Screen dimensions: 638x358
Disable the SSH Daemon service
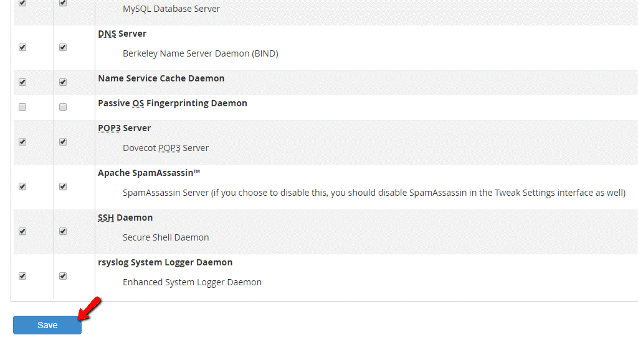(x=22, y=231)
